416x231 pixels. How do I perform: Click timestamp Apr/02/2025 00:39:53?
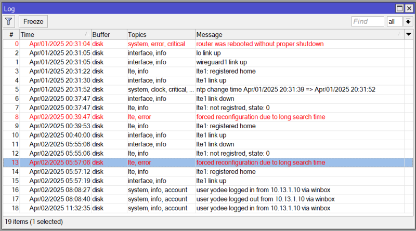60,126
